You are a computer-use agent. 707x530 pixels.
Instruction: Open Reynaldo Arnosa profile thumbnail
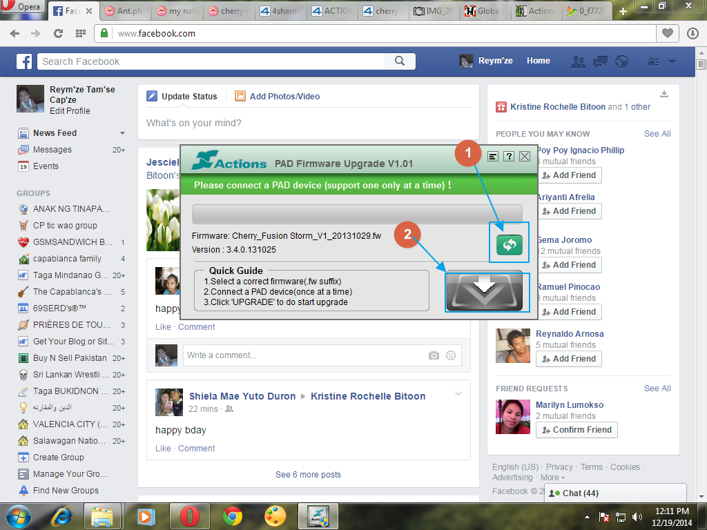[513, 346]
